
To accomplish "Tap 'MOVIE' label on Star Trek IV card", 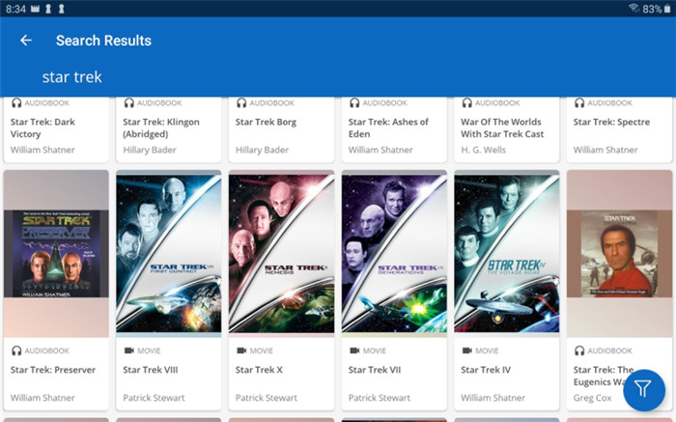I will (487, 351).
